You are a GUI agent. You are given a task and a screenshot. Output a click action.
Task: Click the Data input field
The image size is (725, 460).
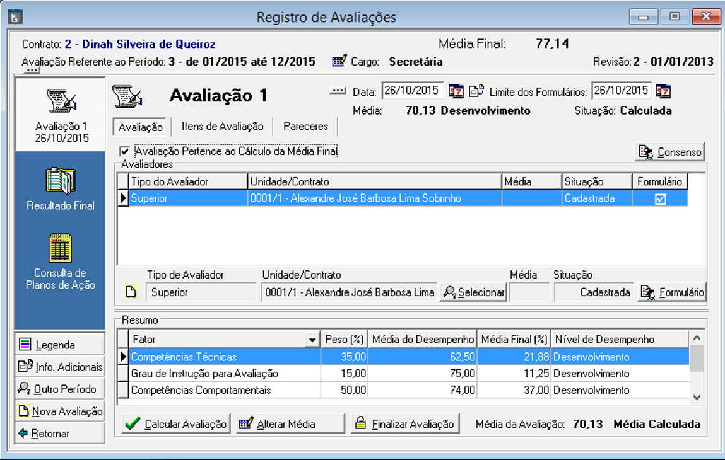pyautogui.click(x=412, y=91)
